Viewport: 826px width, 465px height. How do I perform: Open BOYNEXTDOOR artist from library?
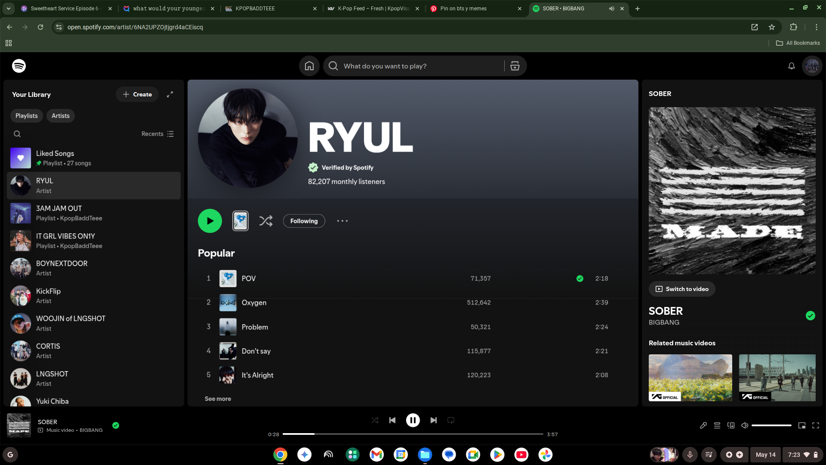click(x=94, y=268)
